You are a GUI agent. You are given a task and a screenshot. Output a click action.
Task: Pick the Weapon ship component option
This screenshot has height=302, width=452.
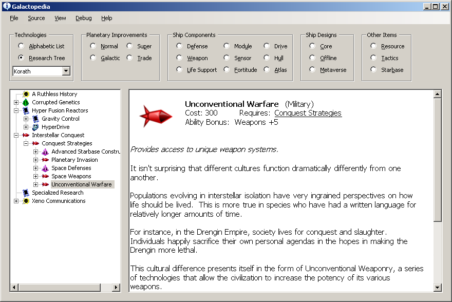179,58
